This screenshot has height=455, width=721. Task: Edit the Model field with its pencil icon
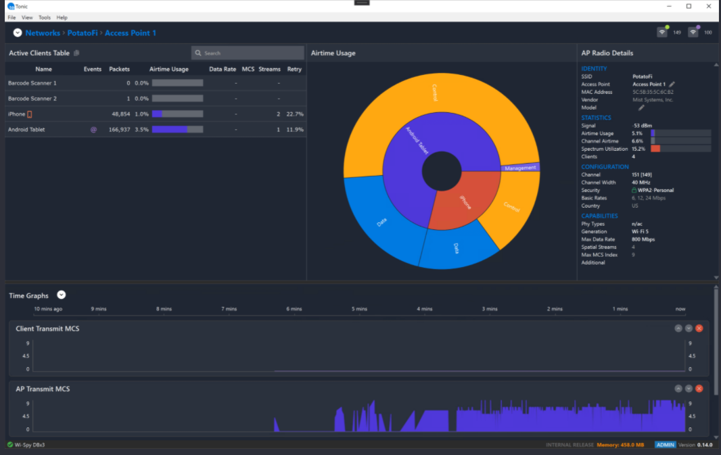click(641, 107)
